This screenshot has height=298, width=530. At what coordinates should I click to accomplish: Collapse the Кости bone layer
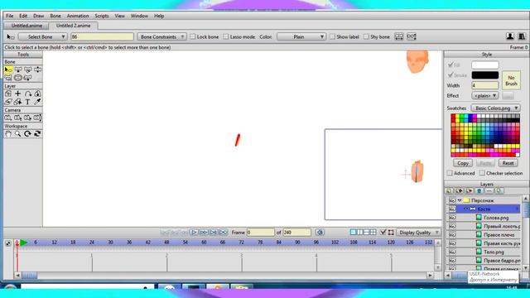465,209
